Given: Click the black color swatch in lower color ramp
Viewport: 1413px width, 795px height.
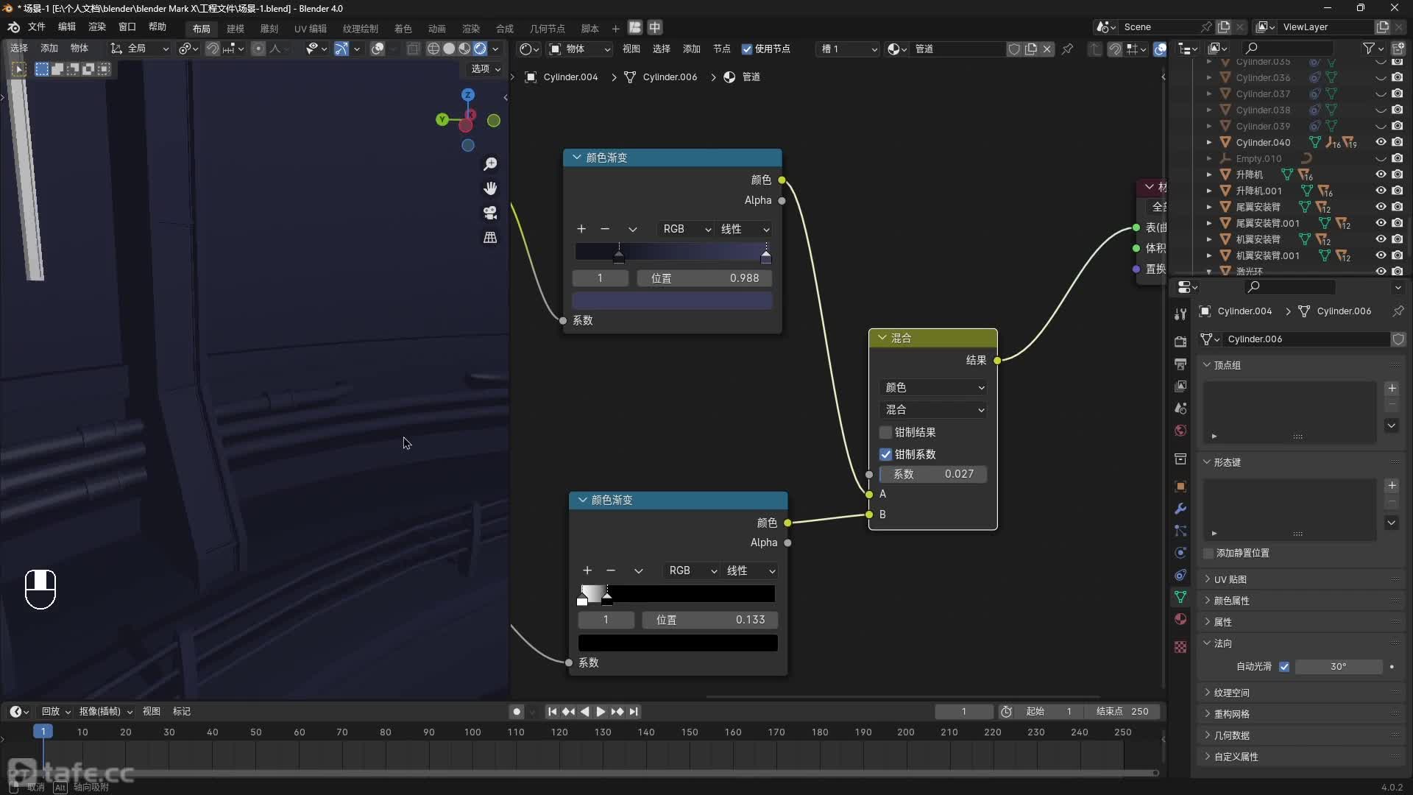Looking at the screenshot, I should click(x=678, y=643).
